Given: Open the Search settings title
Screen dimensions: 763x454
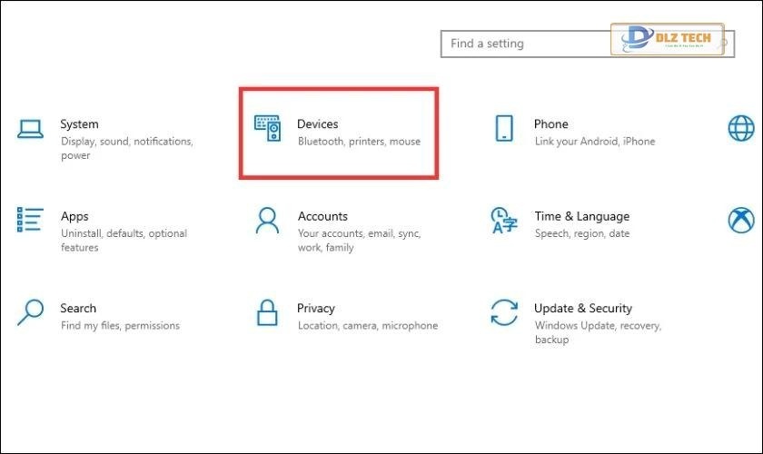Looking at the screenshot, I should point(78,308).
